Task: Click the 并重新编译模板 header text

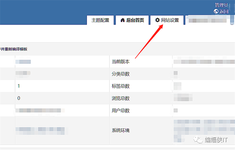Action: coord(14,49)
